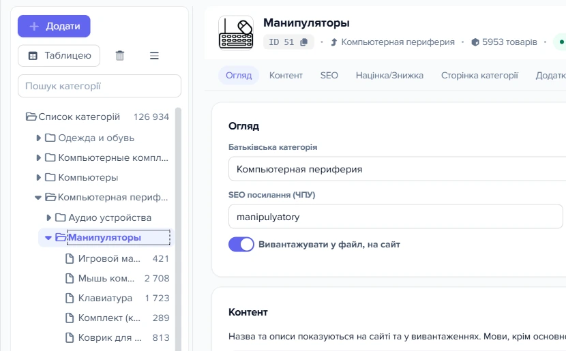Screen dimensions: 566x351
Task: Click the 126 934 total count
Action: 151,117
